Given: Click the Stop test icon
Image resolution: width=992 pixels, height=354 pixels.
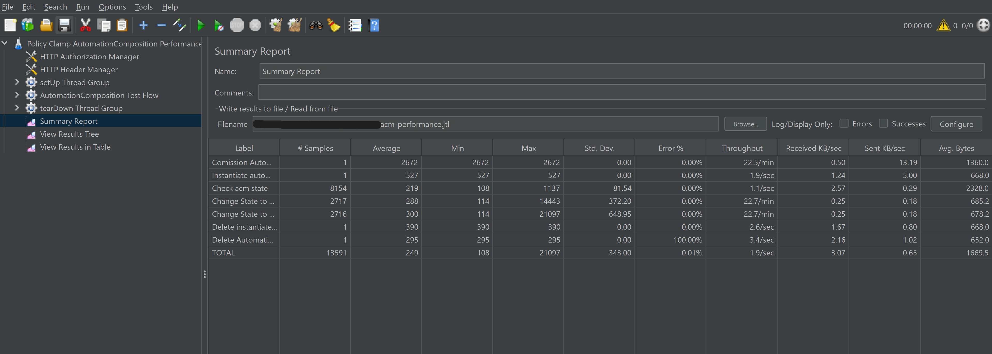Looking at the screenshot, I should (237, 25).
